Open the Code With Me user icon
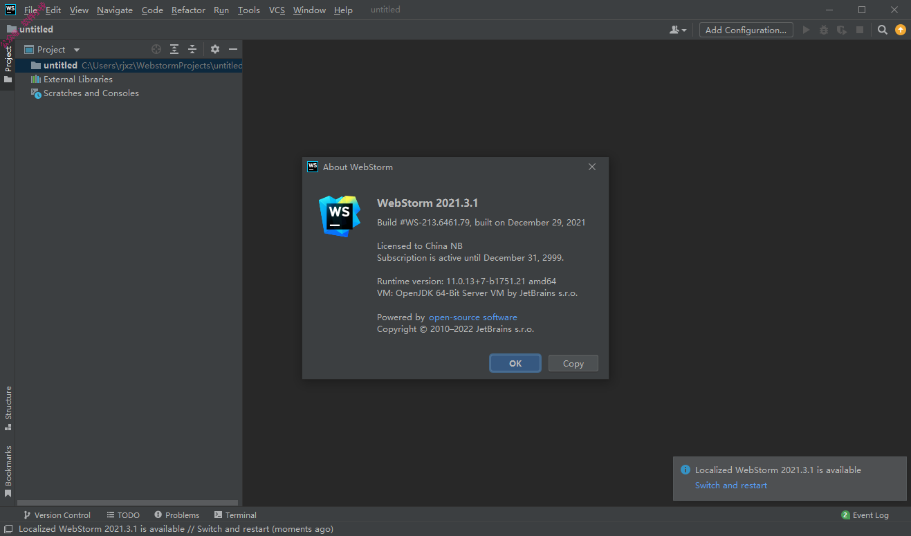This screenshot has height=536, width=911. [678, 30]
